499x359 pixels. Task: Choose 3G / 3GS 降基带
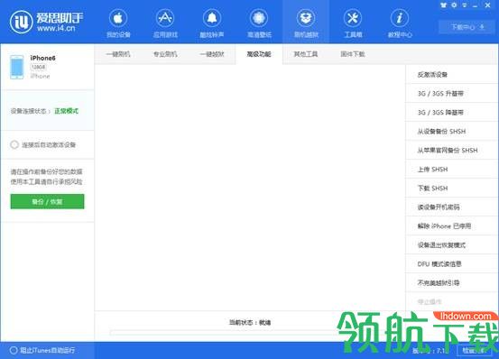tap(452, 112)
